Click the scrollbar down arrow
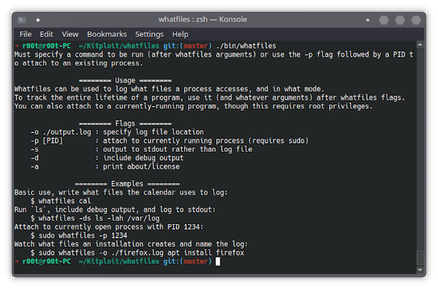This screenshot has height=289, width=438. (420, 270)
